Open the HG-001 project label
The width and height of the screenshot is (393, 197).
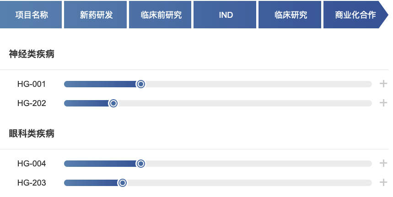coord(32,84)
